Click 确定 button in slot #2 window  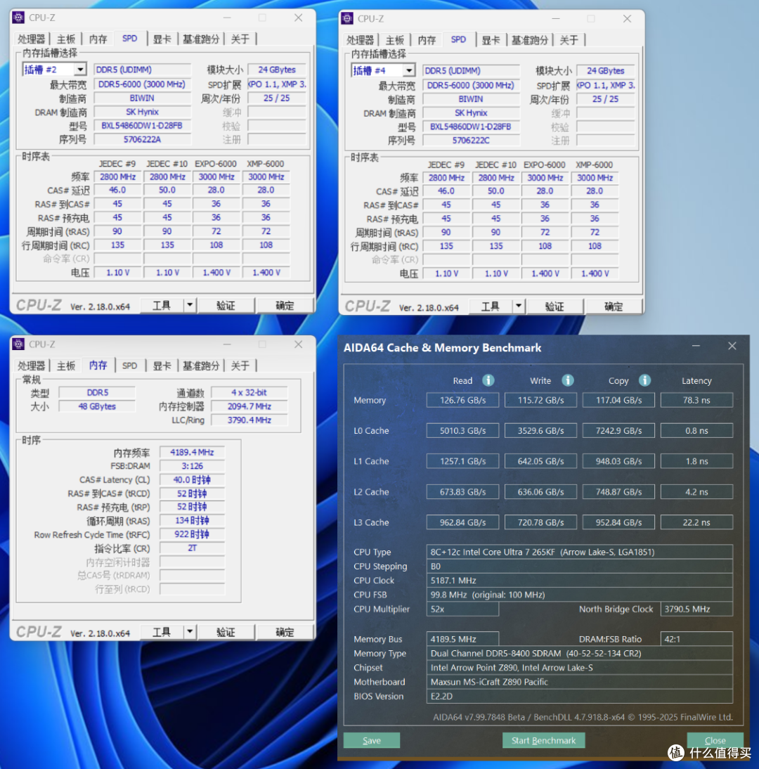[285, 306]
